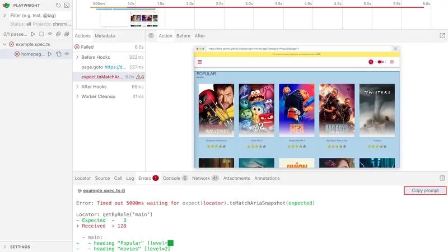Expand the Before Hooks action
This screenshot has height=252, width=448.
tap(77, 57)
